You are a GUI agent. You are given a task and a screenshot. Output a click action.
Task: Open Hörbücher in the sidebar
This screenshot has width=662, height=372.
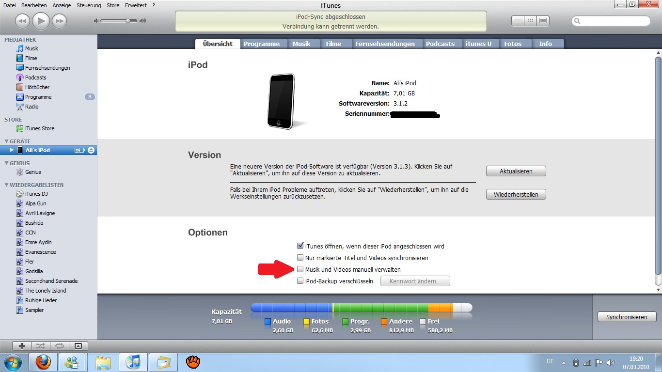pos(32,87)
